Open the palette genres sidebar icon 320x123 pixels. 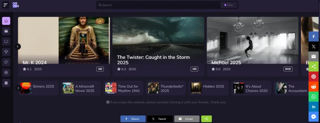(6, 62)
